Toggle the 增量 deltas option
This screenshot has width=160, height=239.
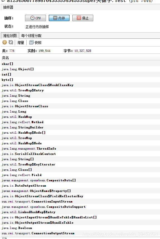point(21,43)
